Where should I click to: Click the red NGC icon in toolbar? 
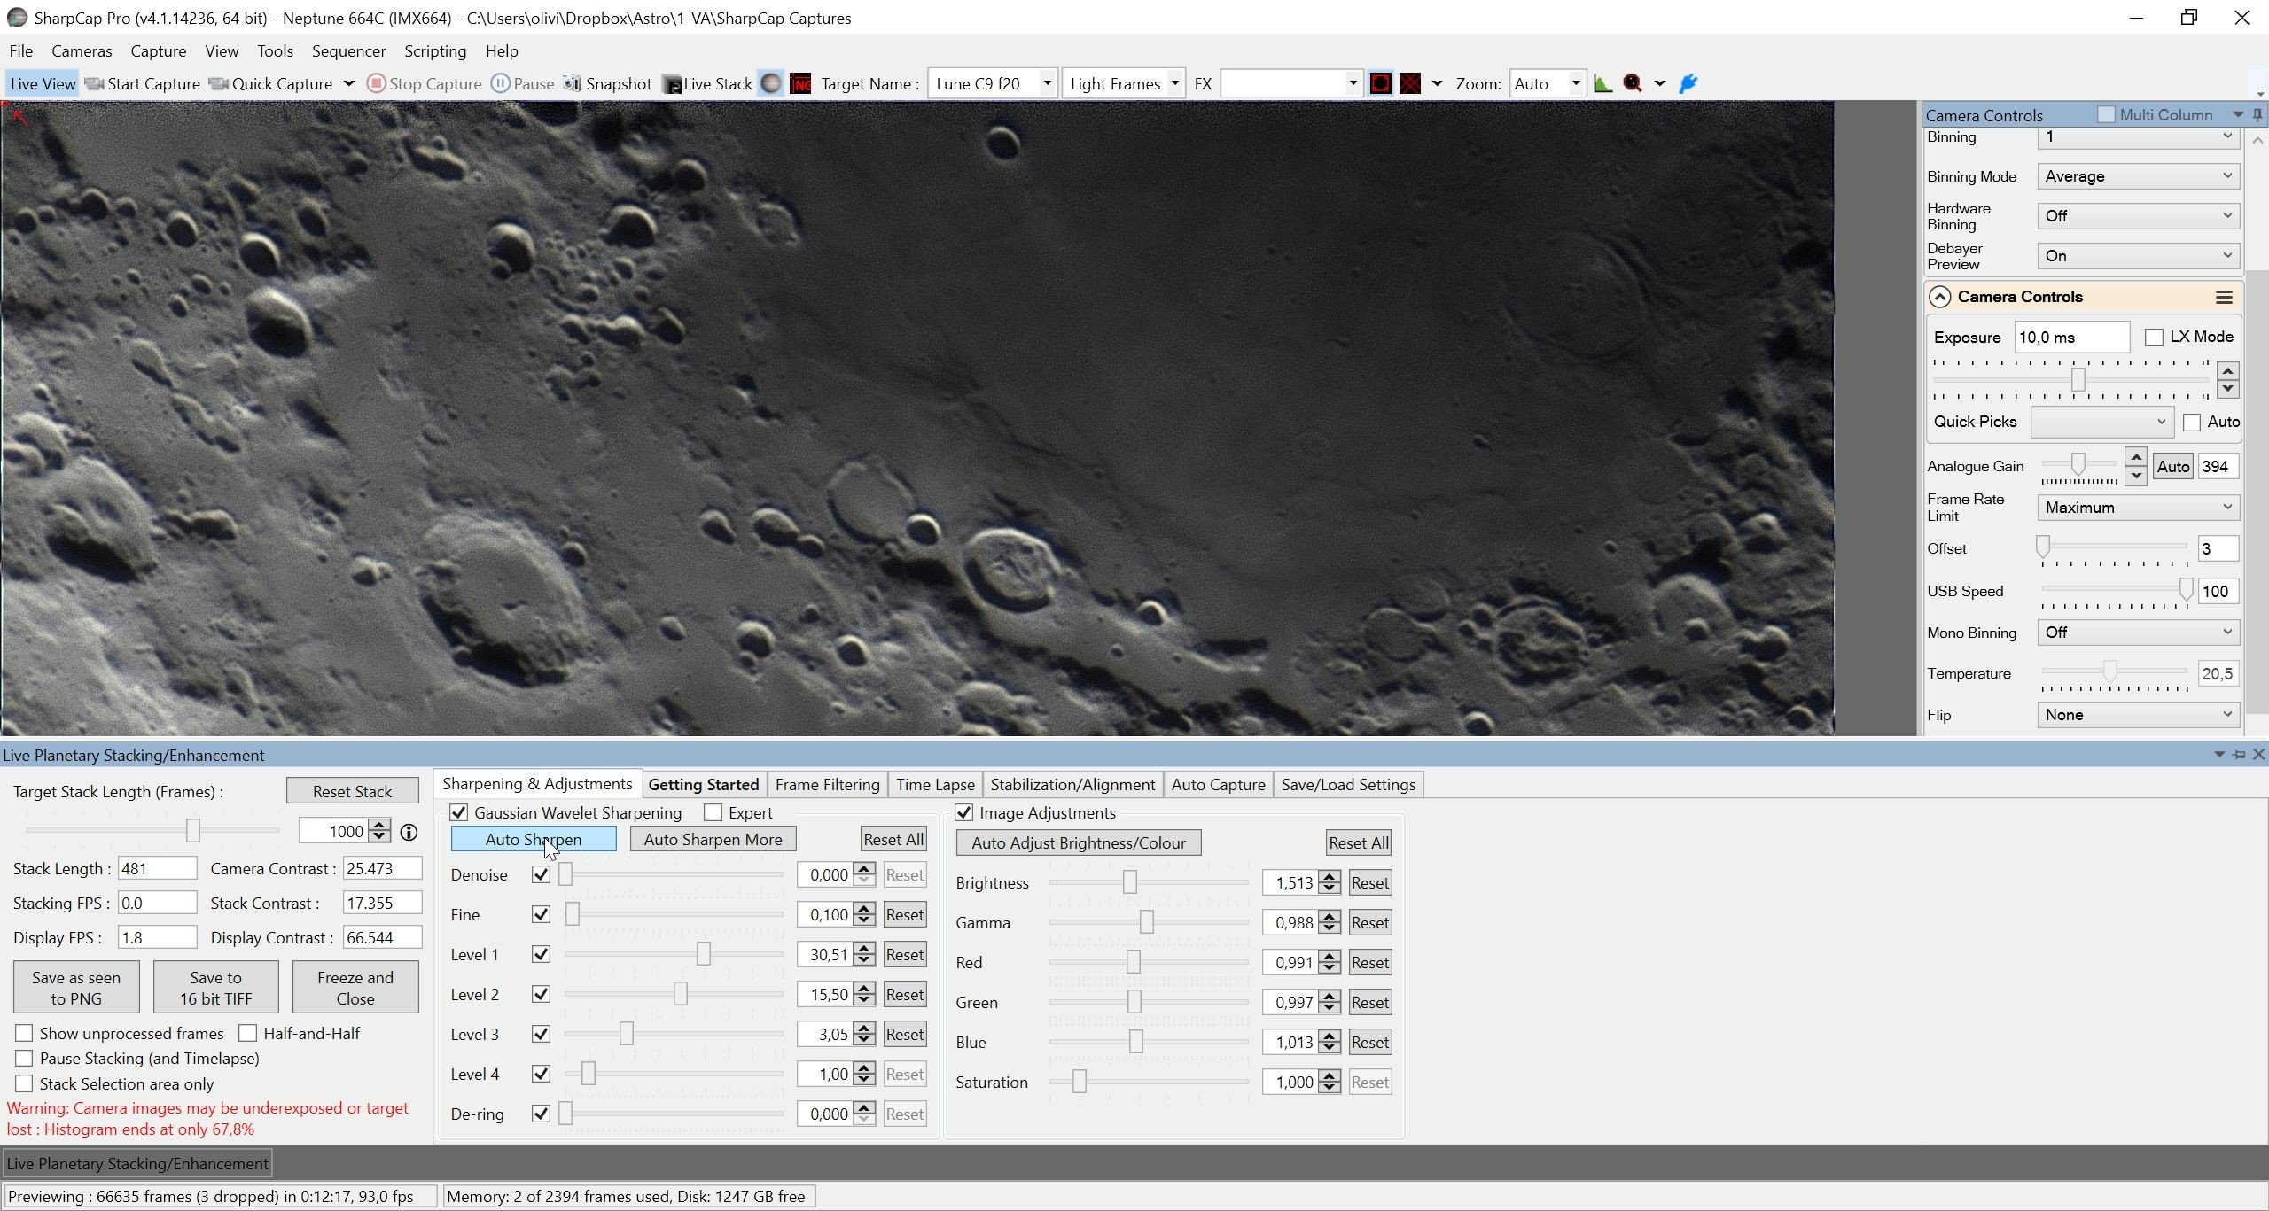coord(800,83)
